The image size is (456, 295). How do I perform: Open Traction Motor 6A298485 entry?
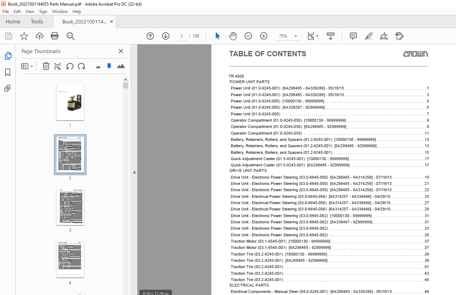[x=330, y=247]
